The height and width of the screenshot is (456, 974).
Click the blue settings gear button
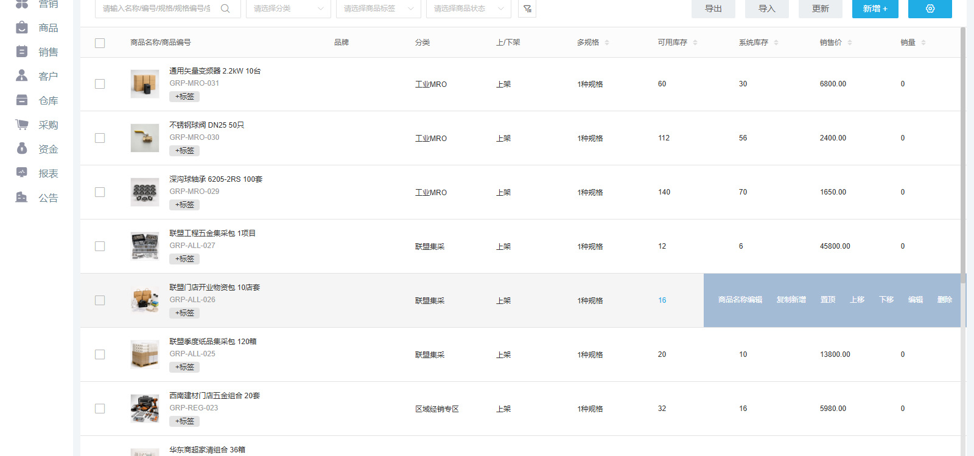pyautogui.click(x=930, y=9)
